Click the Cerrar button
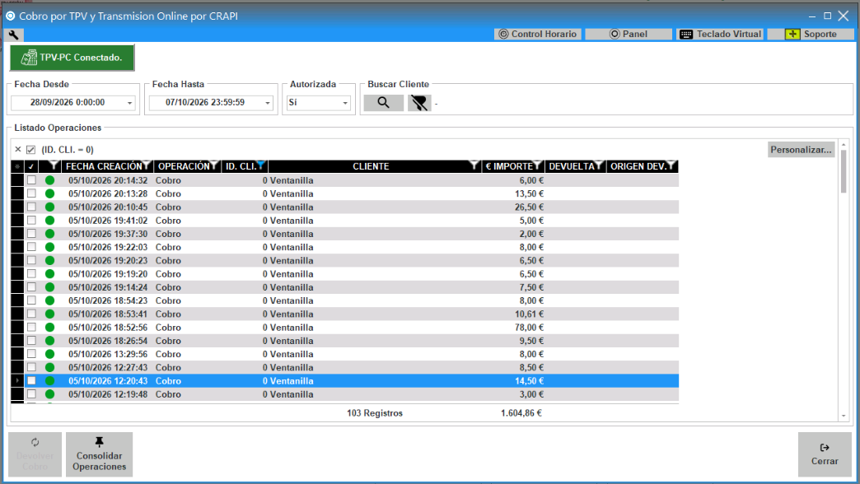860x484 pixels. [825, 454]
